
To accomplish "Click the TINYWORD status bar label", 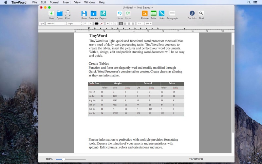I will 196,159.
